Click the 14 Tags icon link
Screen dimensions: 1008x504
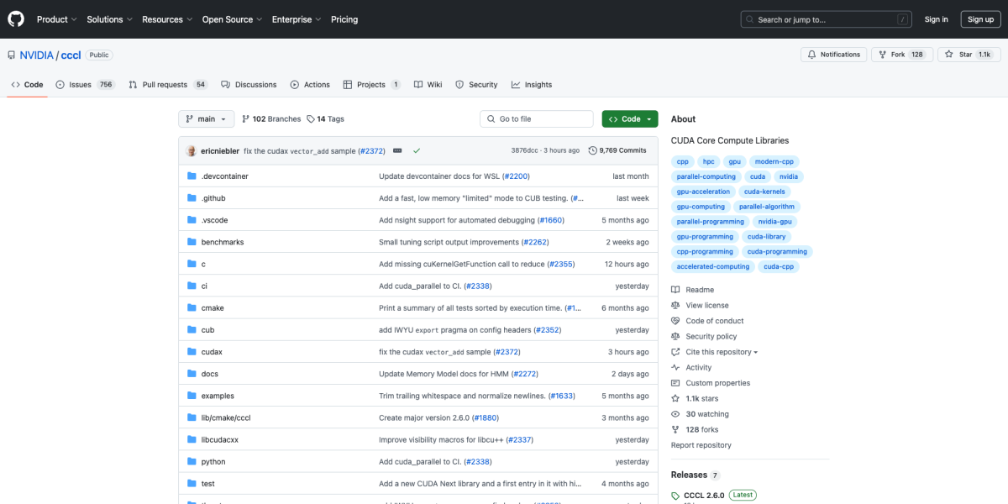311,119
